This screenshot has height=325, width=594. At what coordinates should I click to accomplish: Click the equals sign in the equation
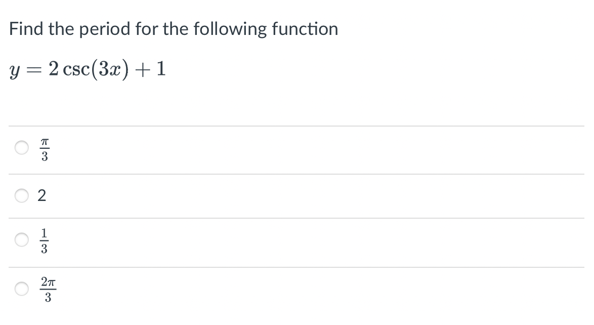pos(35,70)
